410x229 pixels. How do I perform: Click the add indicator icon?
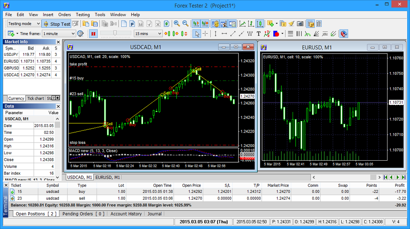click(271, 24)
